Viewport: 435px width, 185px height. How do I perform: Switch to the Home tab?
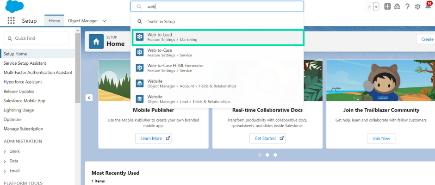tap(55, 21)
